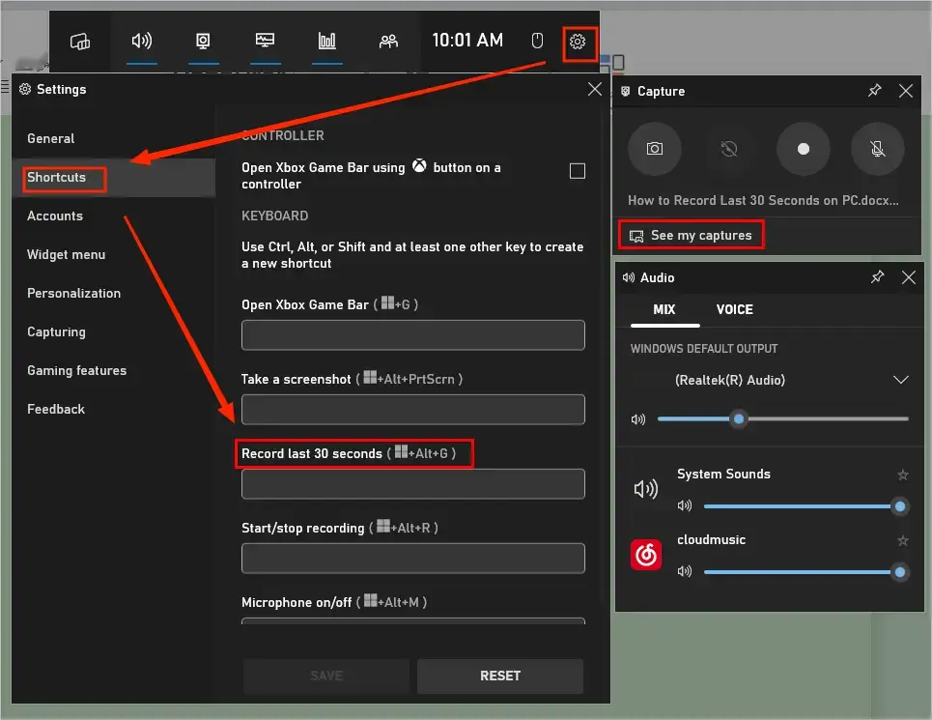The width and height of the screenshot is (932, 720).
Task: Pin the Audio widget
Action: (877, 277)
